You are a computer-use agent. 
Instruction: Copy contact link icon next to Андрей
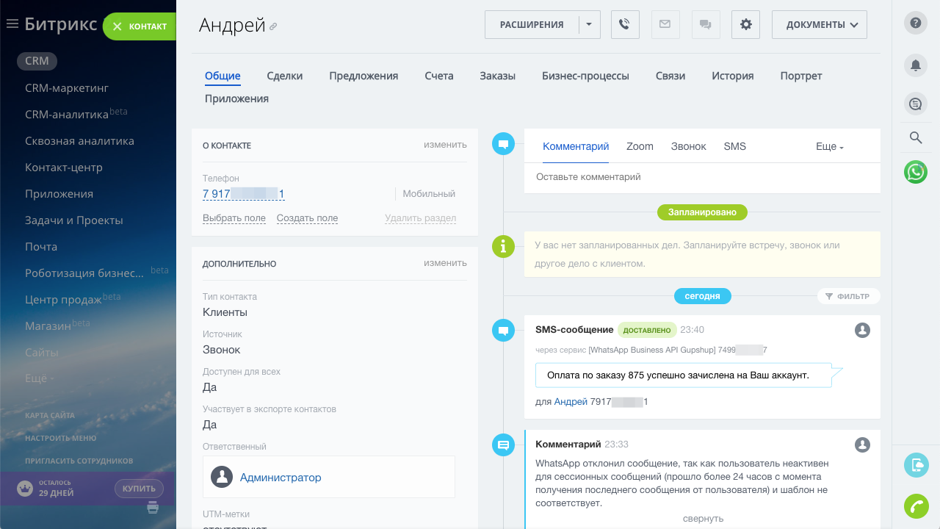tap(273, 26)
